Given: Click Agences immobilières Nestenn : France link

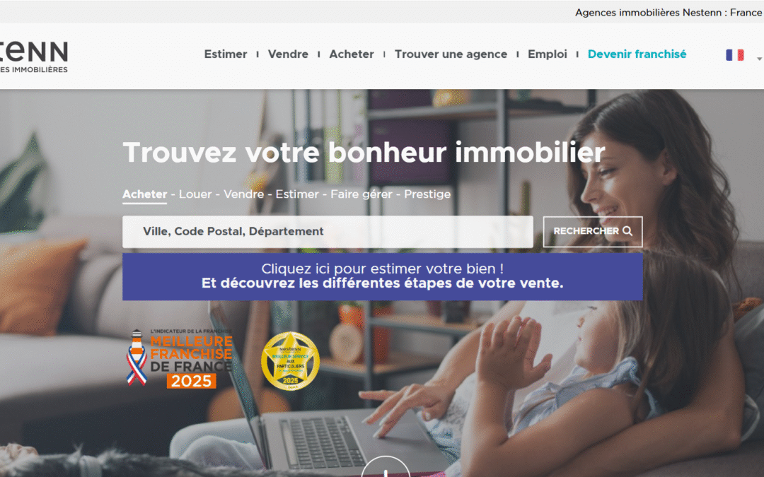Looking at the screenshot, I should click(x=668, y=13).
